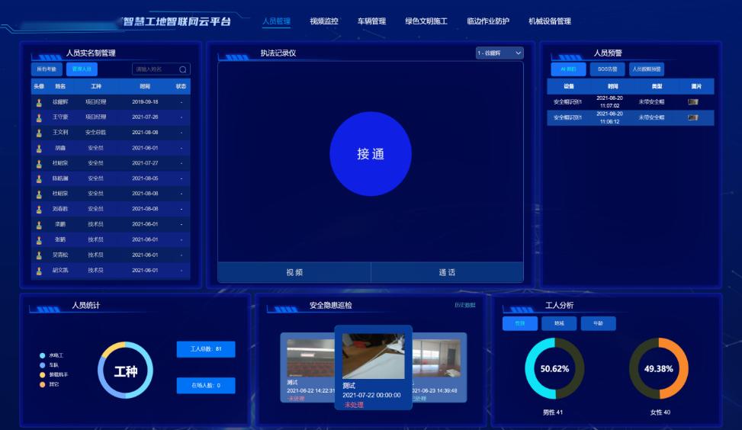Open the alert image thumbnail at 11:06:12
The height and width of the screenshot is (430, 742).
[x=692, y=117]
